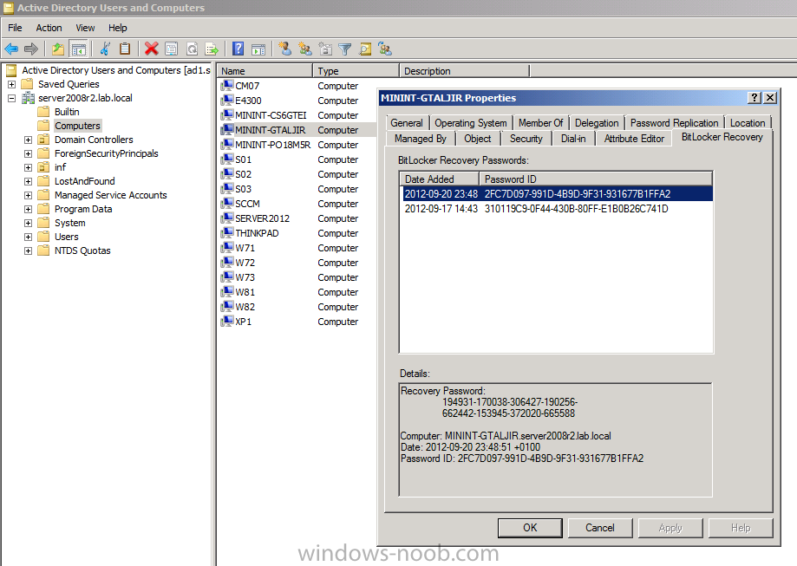This screenshot has width=797, height=566.
Task: Open Properties via toolbar icon
Action: [x=172, y=49]
